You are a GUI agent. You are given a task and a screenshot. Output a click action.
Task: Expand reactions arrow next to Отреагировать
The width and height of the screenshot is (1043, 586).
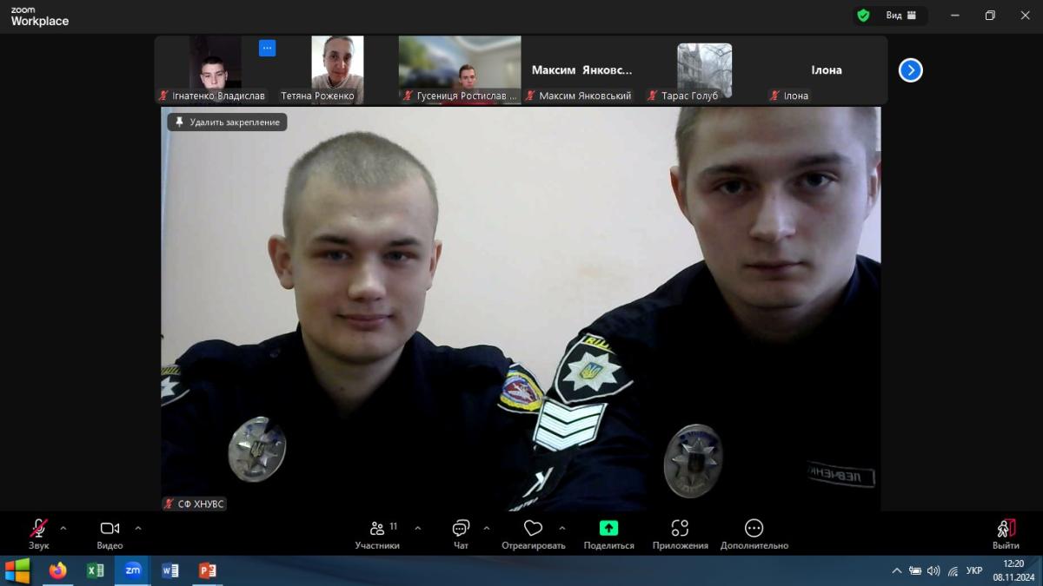coord(562,528)
